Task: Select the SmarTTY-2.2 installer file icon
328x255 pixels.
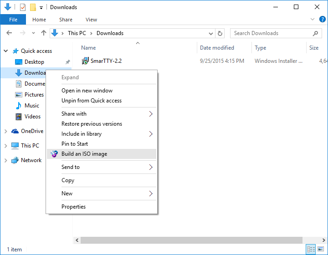Action: tap(85, 61)
